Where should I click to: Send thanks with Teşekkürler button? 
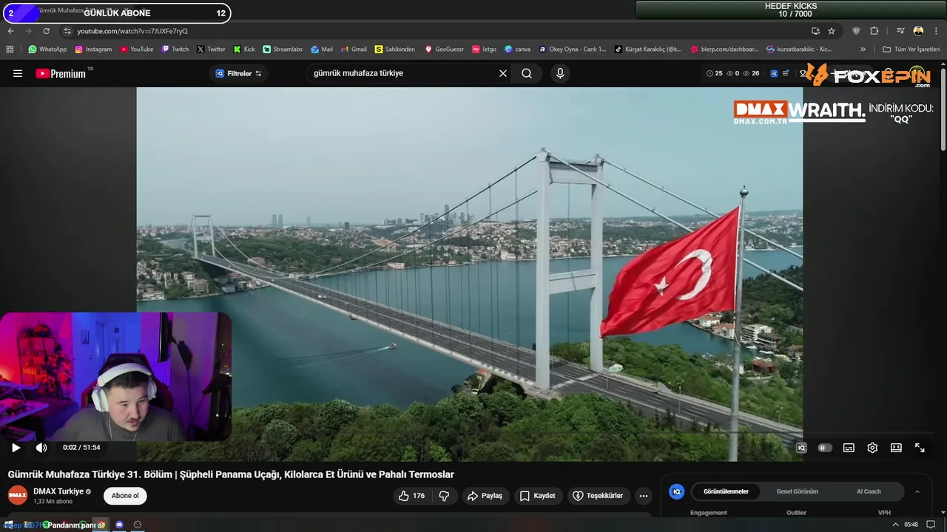coord(598,496)
